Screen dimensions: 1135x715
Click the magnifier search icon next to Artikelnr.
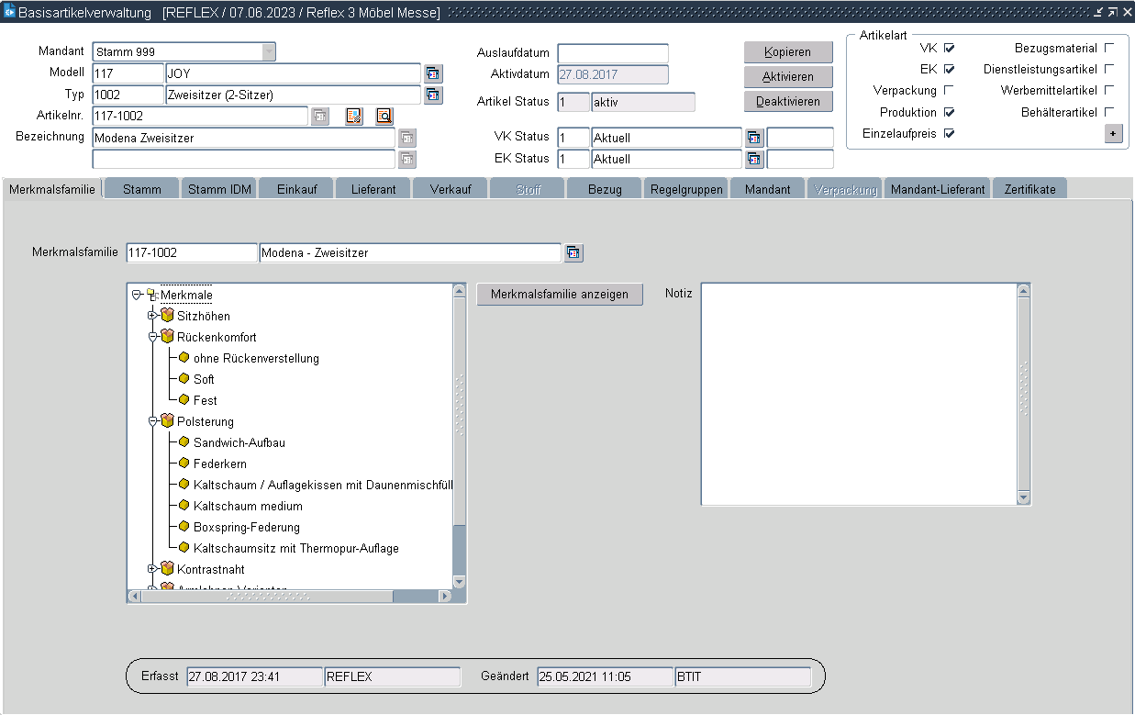click(384, 116)
